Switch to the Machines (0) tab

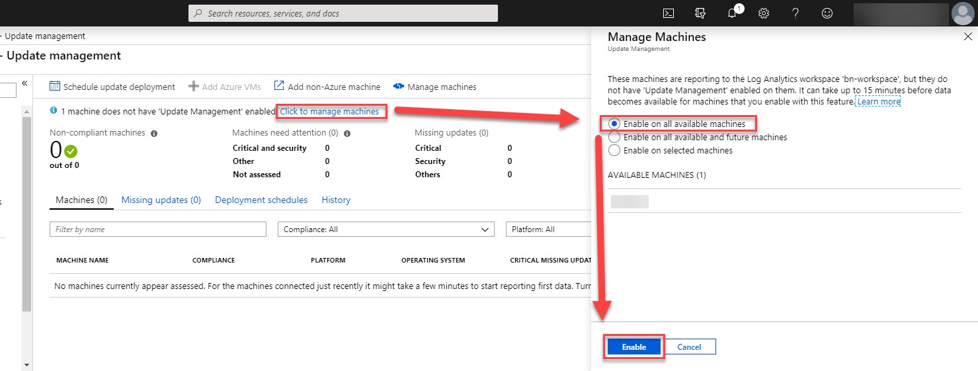tap(81, 200)
